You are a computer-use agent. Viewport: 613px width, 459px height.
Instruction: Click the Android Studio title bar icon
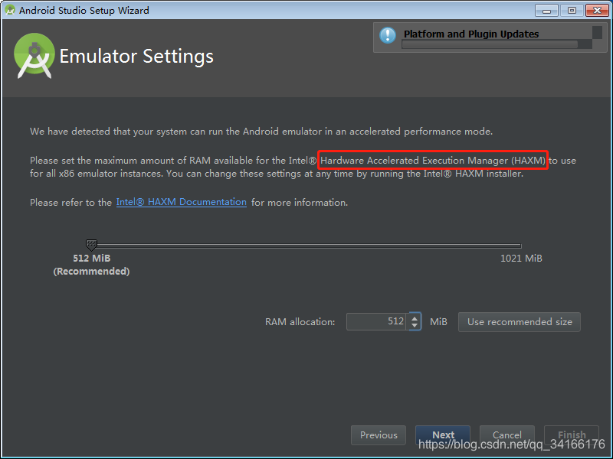[10, 10]
